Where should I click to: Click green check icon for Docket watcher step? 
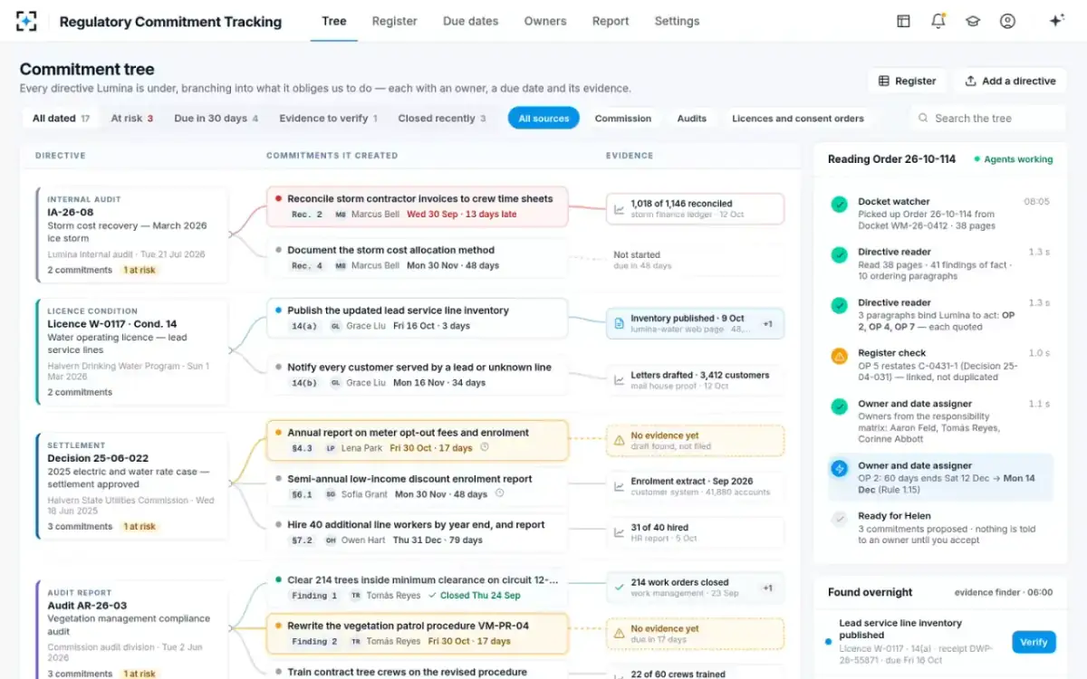point(839,205)
